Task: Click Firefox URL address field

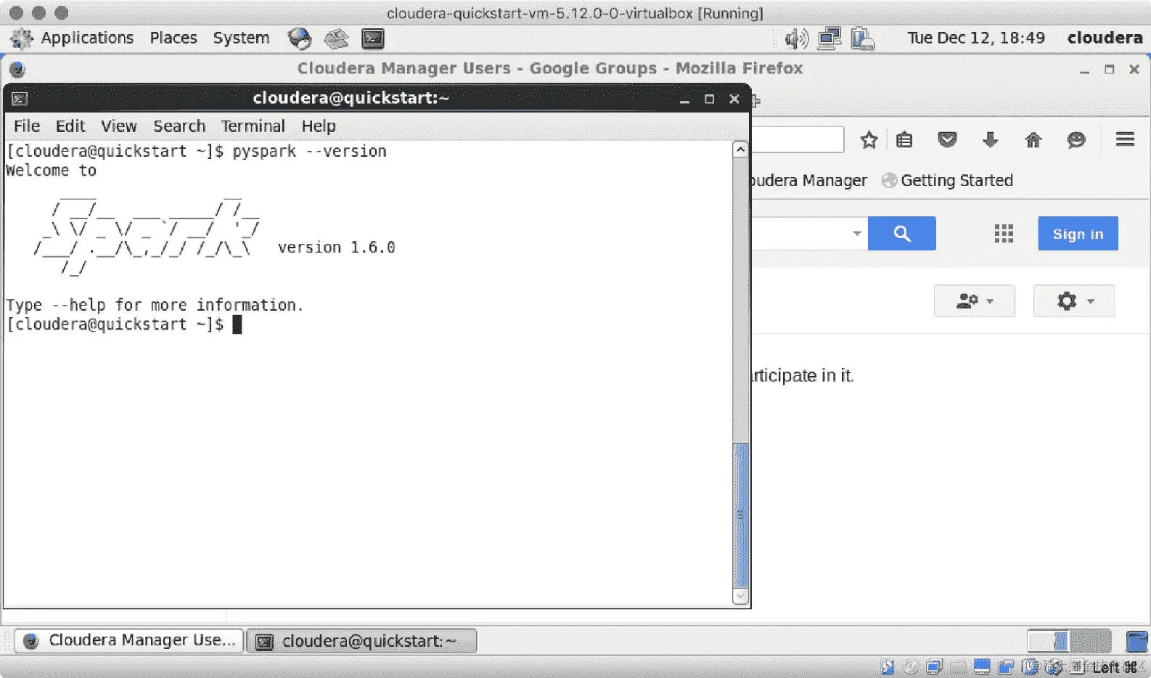Action: point(798,139)
